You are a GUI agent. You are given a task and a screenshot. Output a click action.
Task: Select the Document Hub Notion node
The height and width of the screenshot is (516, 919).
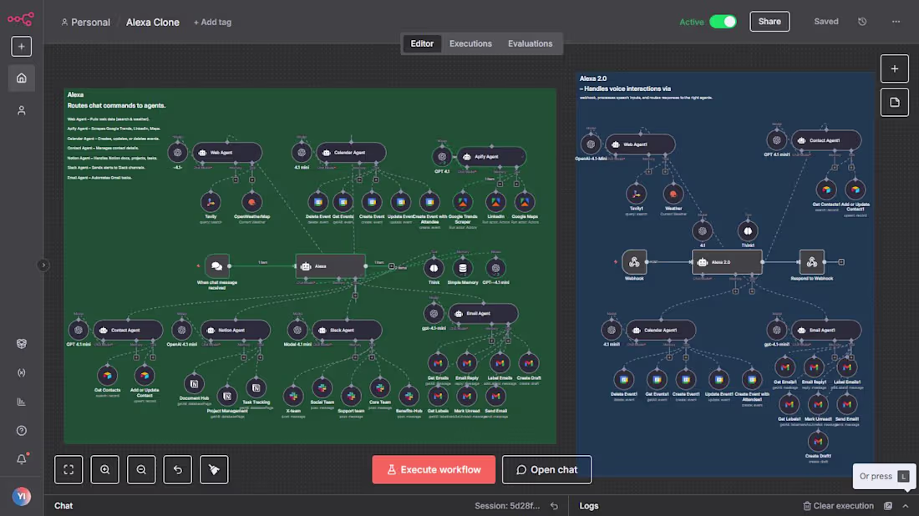click(194, 383)
